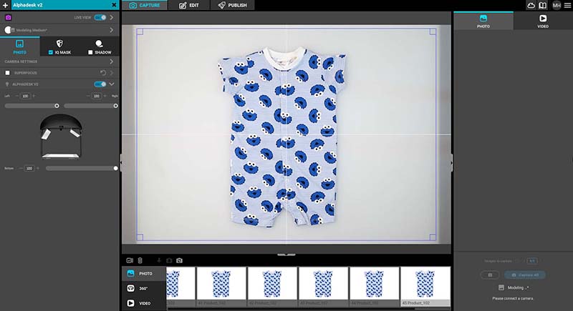Click the trash delete icon above the filmstrip
Image resolution: width=573 pixels, height=311 pixels.
pos(140,260)
